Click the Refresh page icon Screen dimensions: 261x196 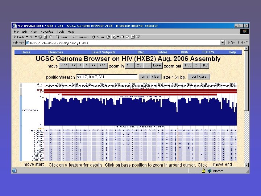[x=45, y=37]
